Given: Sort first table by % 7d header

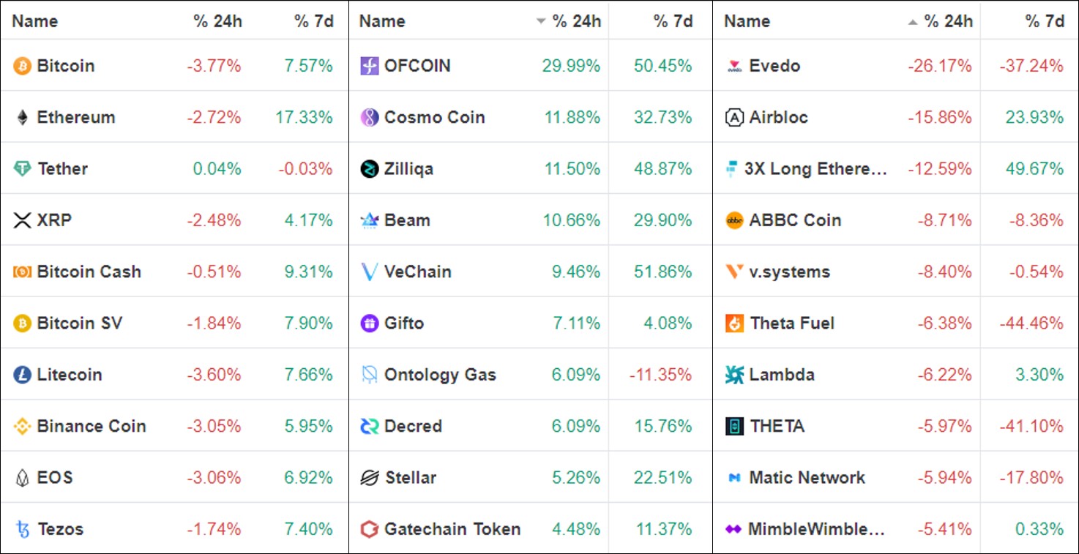Looking at the screenshot, I should [314, 21].
